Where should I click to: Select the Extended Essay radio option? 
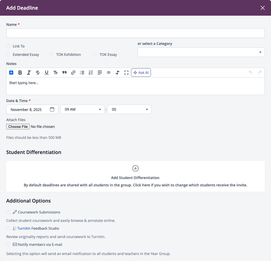[8, 54]
